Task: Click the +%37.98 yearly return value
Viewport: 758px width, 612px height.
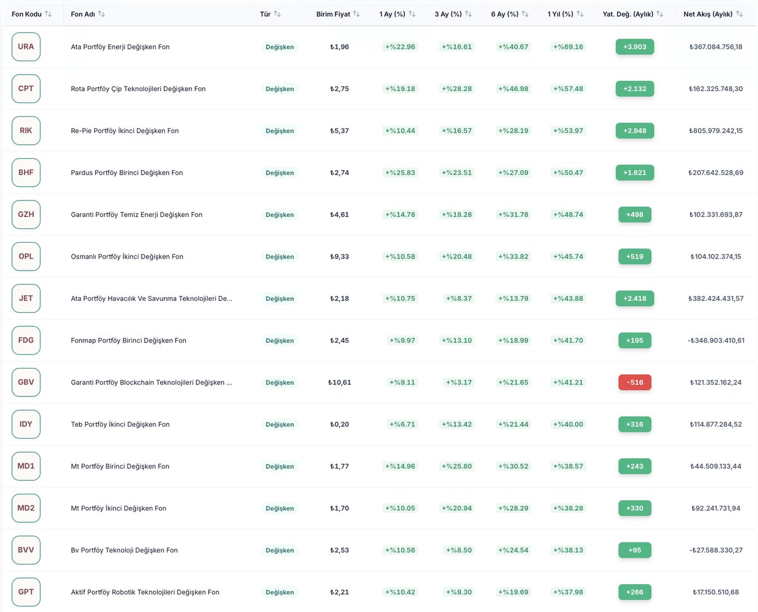Action: click(x=568, y=592)
